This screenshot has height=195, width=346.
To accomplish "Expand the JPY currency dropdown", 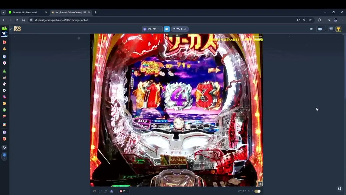I will [x=124, y=191].
